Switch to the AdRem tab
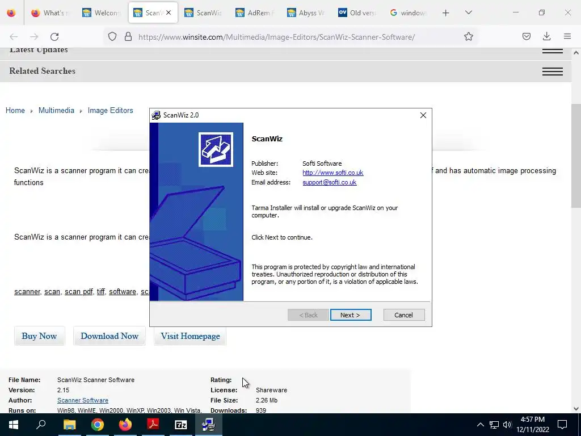581x436 pixels. [x=255, y=13]
